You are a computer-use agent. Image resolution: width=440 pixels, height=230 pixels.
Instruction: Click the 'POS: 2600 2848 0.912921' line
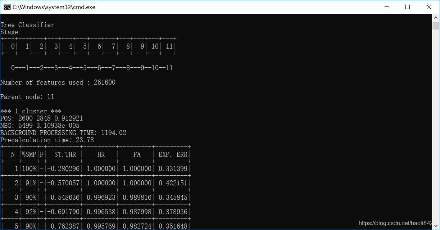(42, 118)
